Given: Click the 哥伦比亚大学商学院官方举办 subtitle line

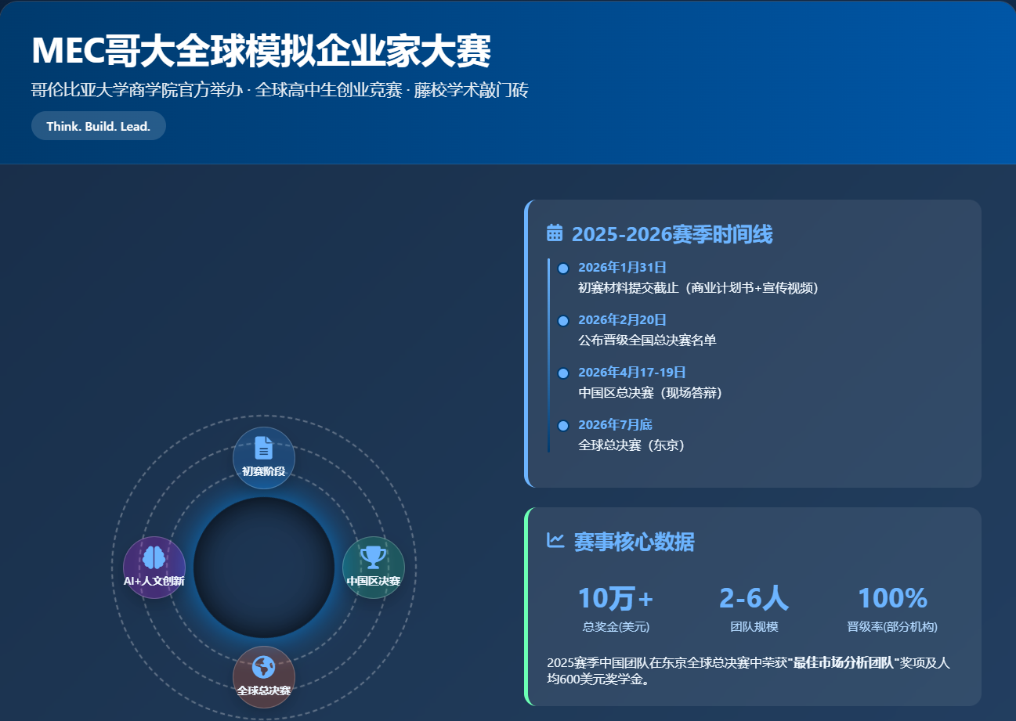Looking at the screenshot, I should 280,91.
